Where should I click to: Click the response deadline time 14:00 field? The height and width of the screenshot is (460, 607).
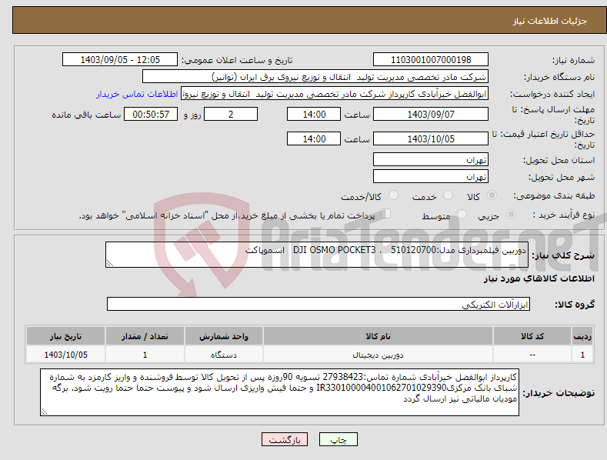click(314, 114)
